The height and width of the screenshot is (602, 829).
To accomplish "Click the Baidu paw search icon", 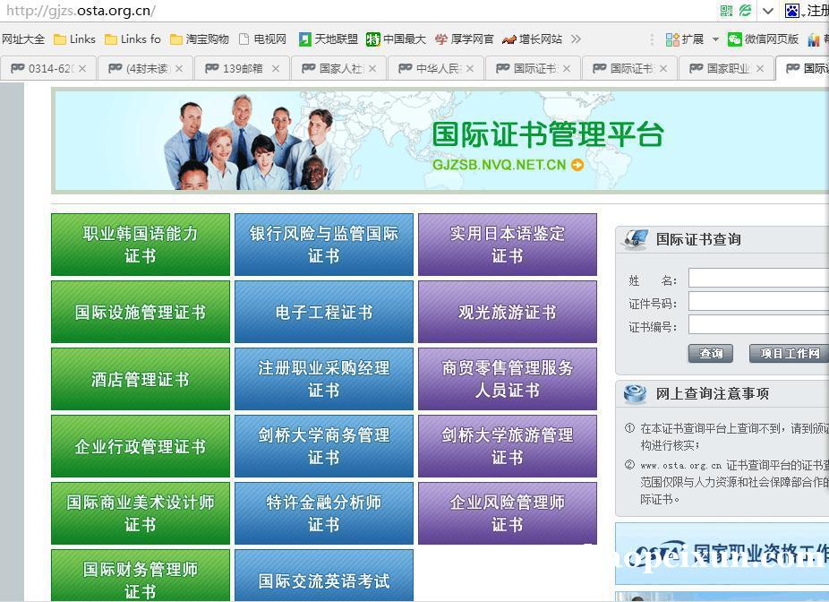I will [792, 11].
